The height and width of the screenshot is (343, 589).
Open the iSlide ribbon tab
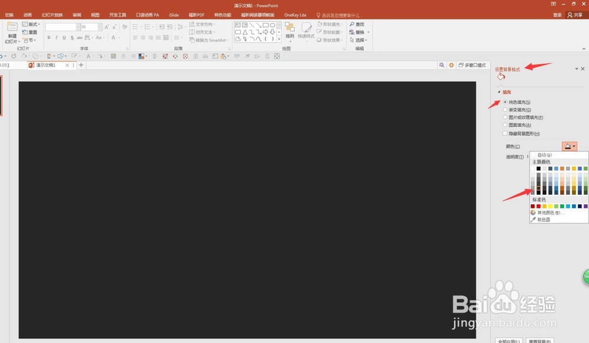click(174, 15)
